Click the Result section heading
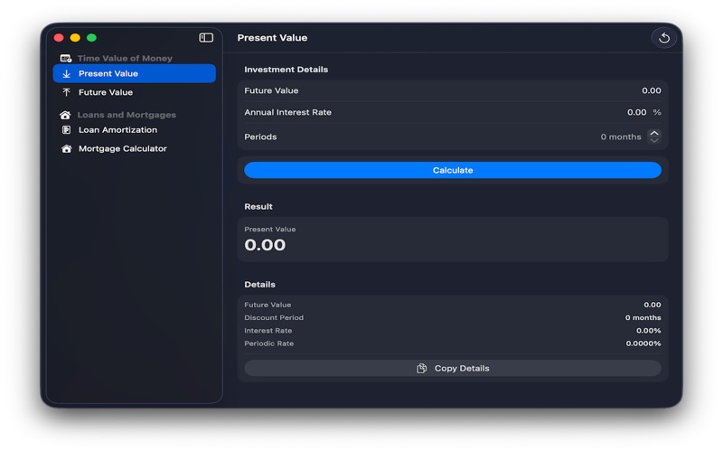 (x=258, y=207)
